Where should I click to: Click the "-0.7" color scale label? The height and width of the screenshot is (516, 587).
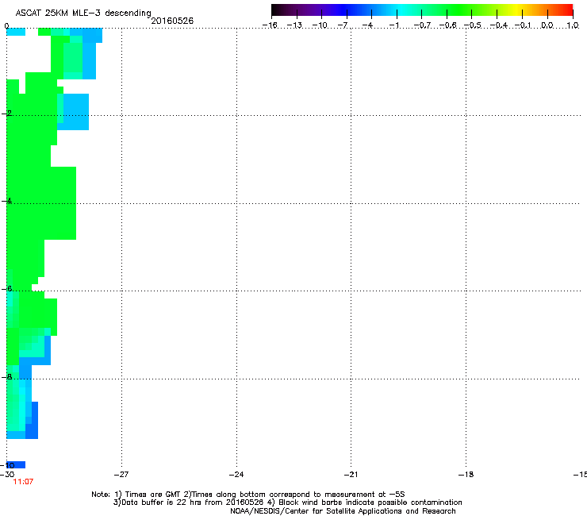422,25
